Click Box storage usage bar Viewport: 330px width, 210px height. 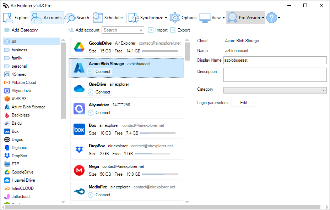158,133
